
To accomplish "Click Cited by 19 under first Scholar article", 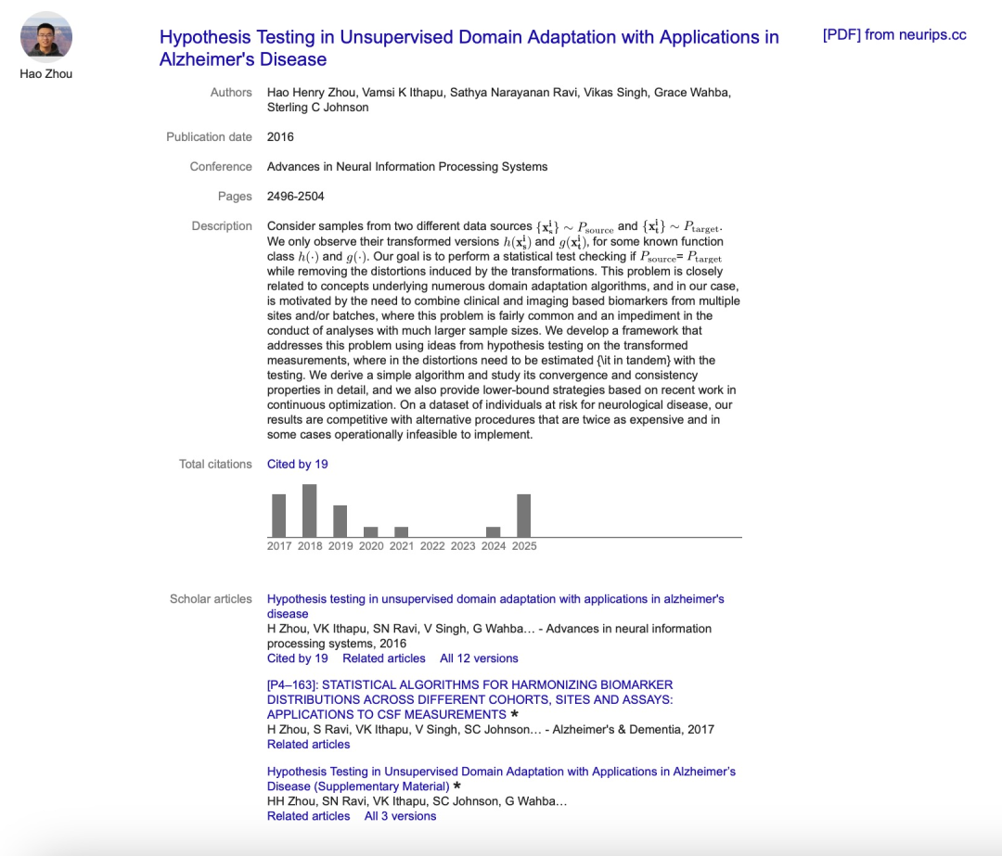I will (x=297, y=658).
